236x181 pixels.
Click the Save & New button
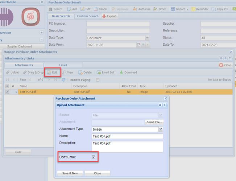(70, 173)
